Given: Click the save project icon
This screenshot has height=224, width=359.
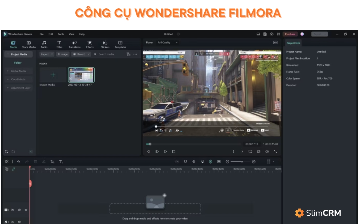Looking at the screenshot, I should pyautogui.click(x=265, y=34).
